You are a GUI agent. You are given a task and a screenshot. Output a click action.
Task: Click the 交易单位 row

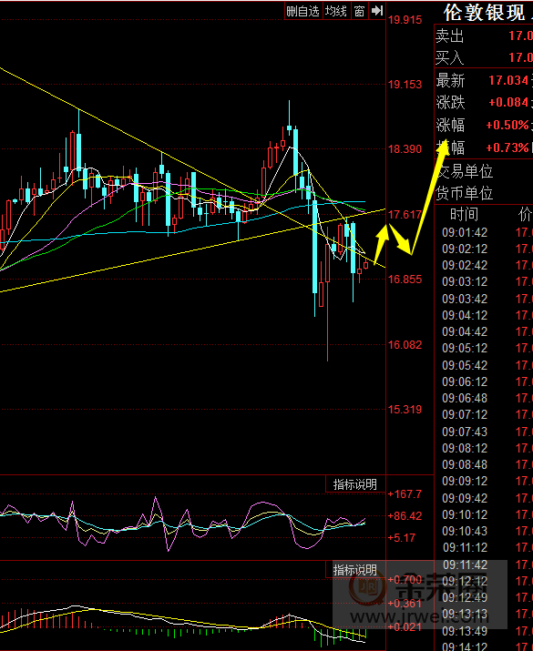[484, 171]
